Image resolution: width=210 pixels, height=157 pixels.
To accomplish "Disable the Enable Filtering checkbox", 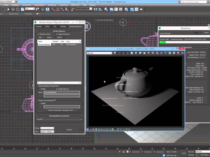I will click(56, 89).
